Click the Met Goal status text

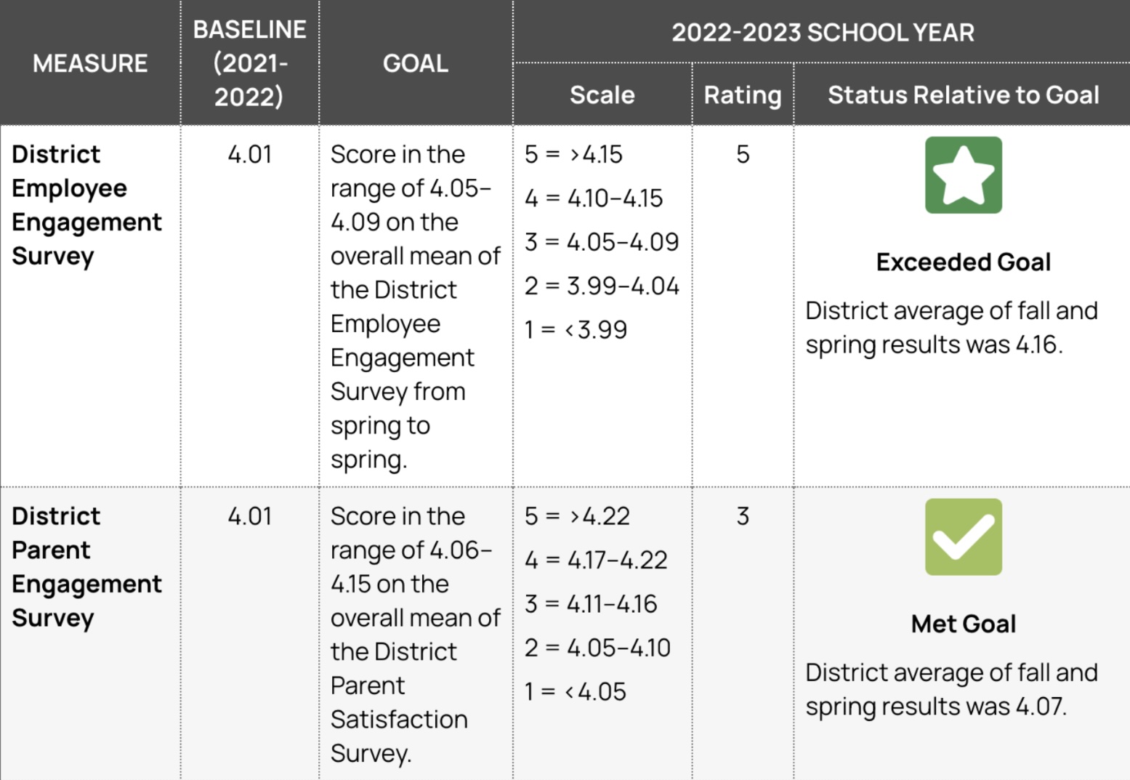(963, 624)
